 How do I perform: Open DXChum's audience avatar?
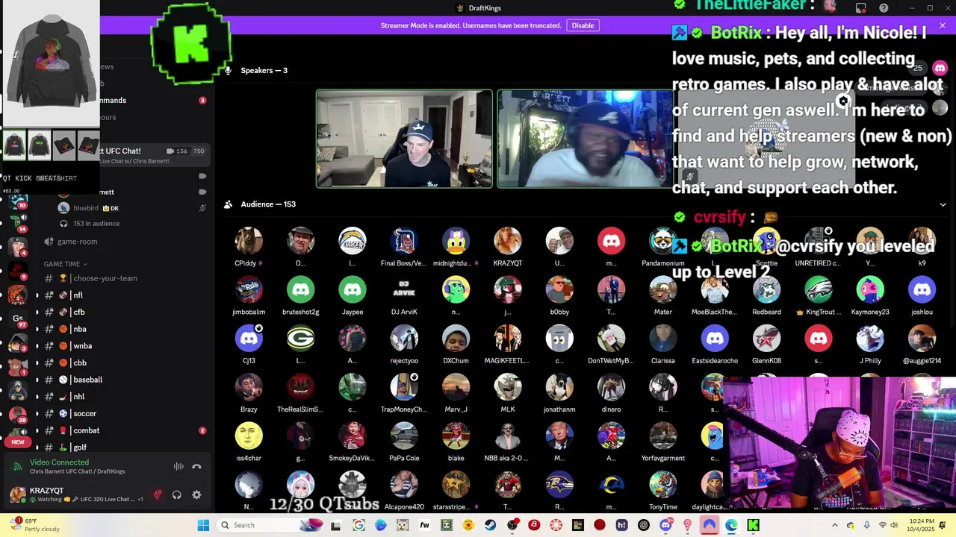pos(456,338)
